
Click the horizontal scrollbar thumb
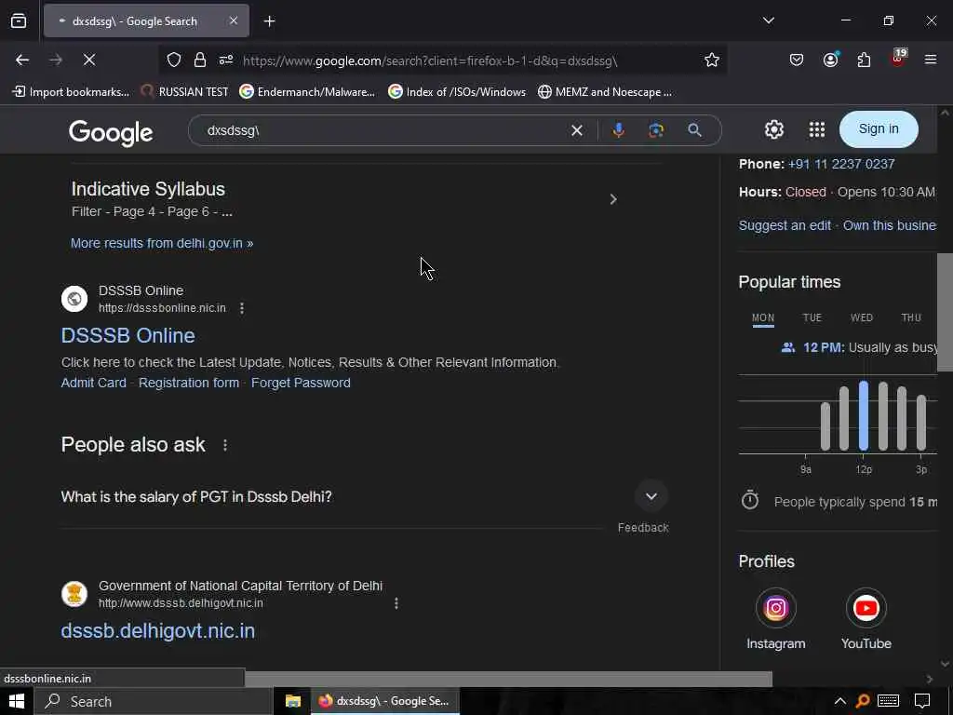tap(508, 679)
